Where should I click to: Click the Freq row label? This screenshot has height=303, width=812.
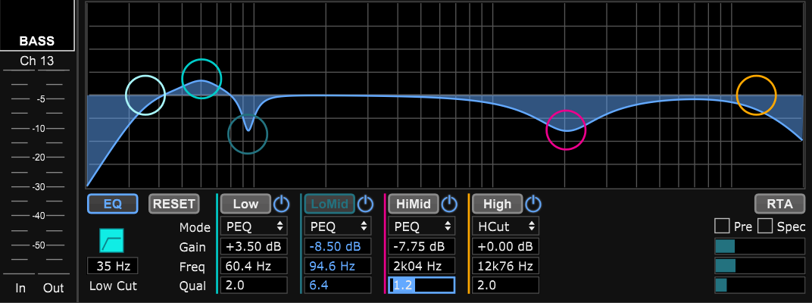(x=192, y=267)
